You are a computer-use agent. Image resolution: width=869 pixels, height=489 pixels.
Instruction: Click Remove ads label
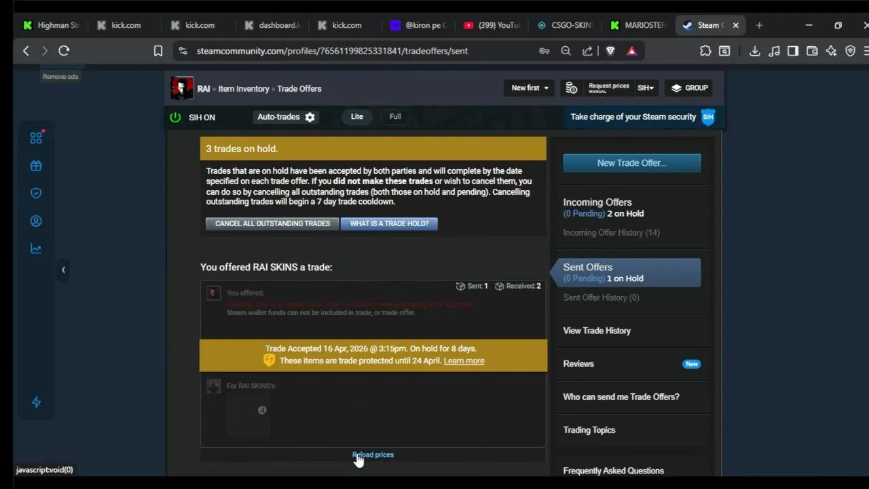(60, 77)
